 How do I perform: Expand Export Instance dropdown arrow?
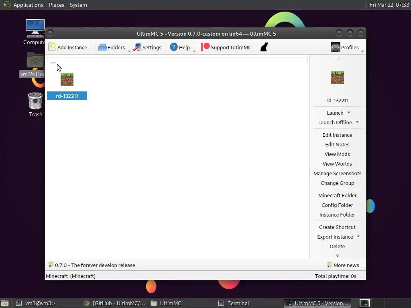(x=358, y=237)
